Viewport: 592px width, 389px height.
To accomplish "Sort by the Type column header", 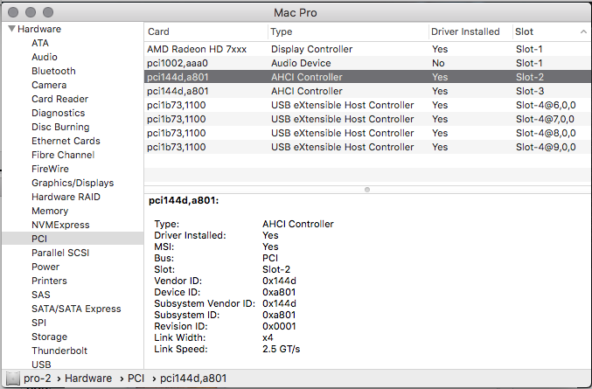I will (x=349, y=31).
